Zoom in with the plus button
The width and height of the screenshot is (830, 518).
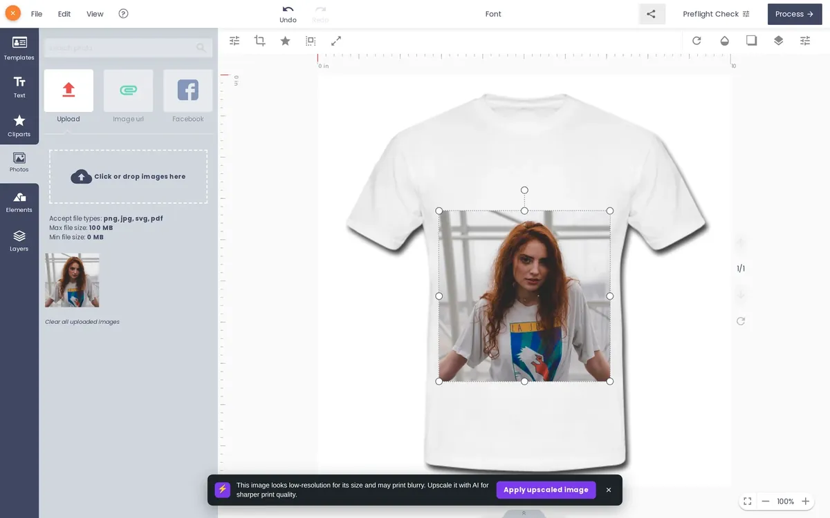(x=805, y=501)
